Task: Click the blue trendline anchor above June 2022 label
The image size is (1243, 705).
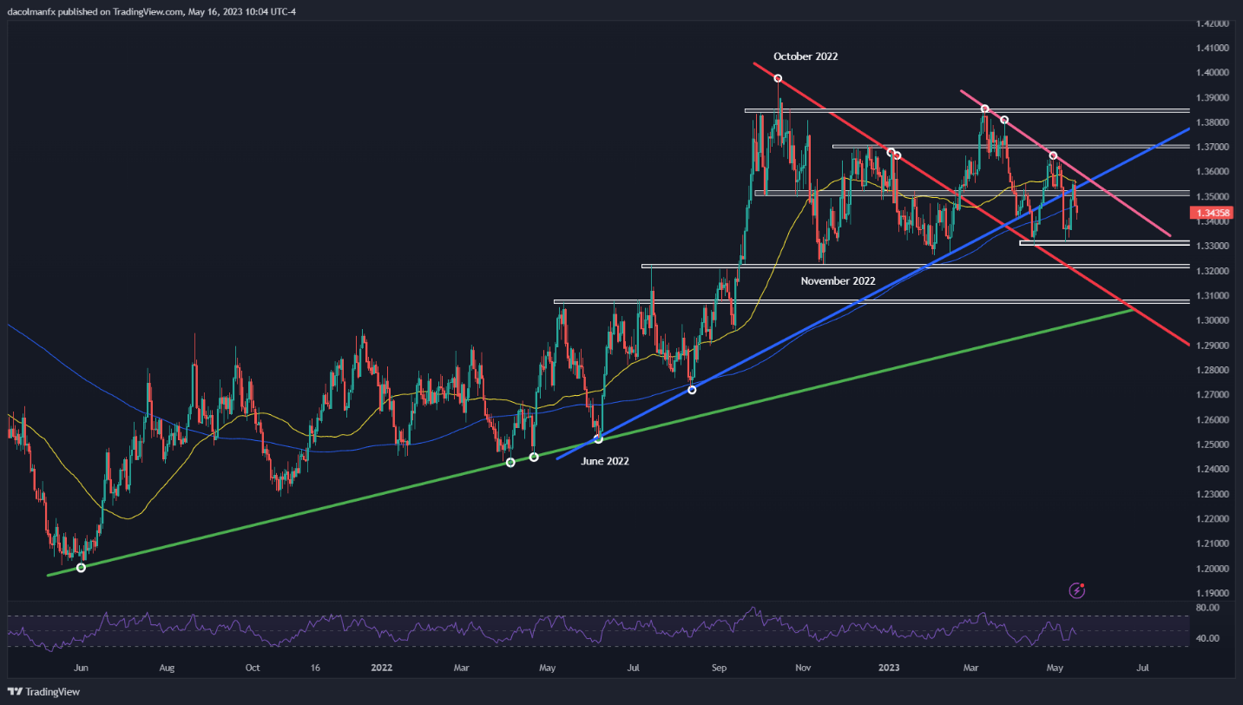Action: [598, 439]
